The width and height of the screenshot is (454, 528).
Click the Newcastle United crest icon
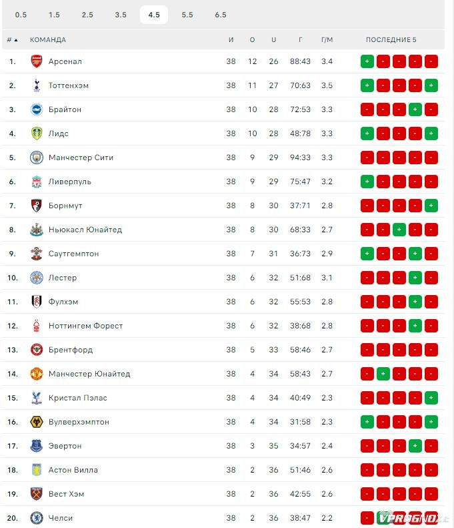point(36,230)
